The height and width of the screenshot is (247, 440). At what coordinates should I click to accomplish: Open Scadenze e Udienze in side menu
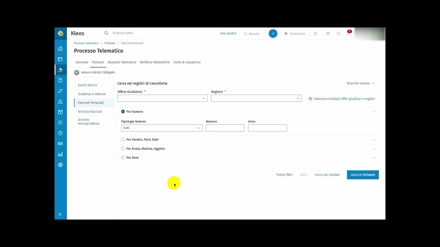(92, 94)
